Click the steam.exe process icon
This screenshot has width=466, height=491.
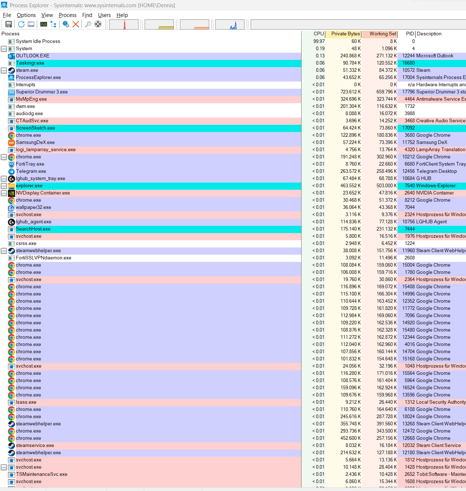[x=11, y=70]
